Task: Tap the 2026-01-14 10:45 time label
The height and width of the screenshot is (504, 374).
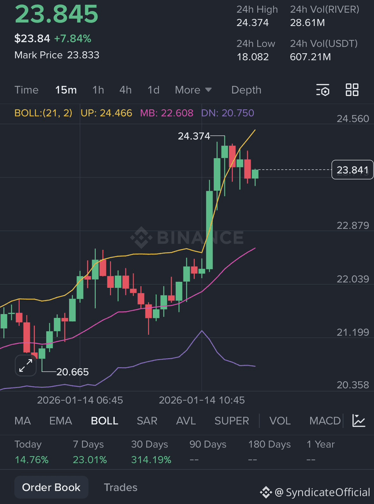Action: (202, 400)
